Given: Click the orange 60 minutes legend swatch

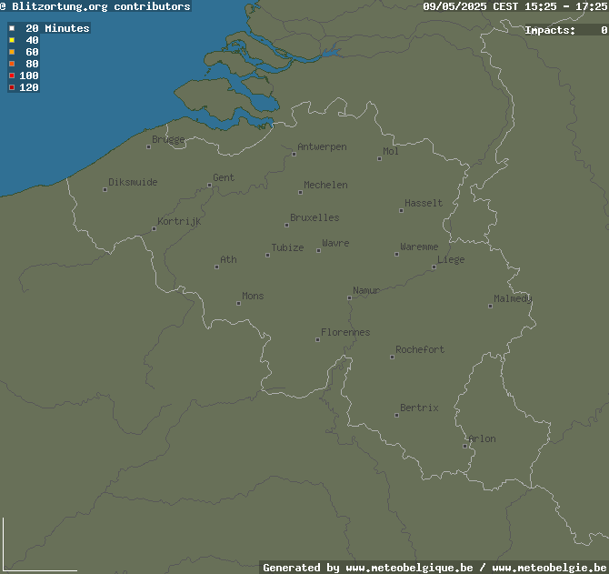Looking at the screenshot, I should 12,52.
